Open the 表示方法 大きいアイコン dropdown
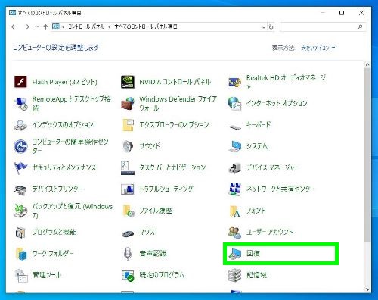The image size is (378, 300). (318, 48)
